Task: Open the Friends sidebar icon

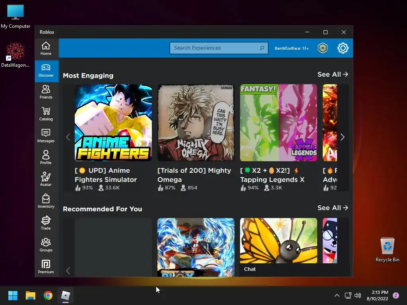Action: tap(46, 92)
